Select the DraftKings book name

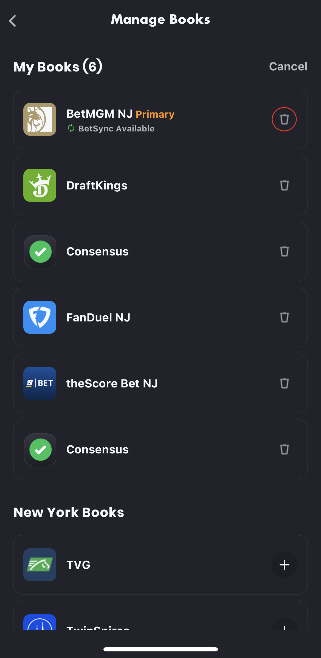pos(97,186)
